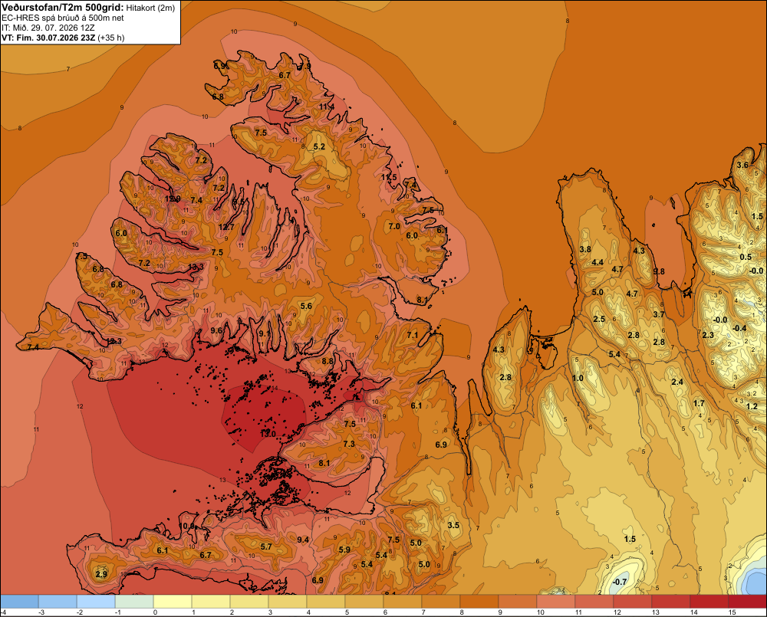
Task: Click the temperature value '8.8'
Action: 328,361
